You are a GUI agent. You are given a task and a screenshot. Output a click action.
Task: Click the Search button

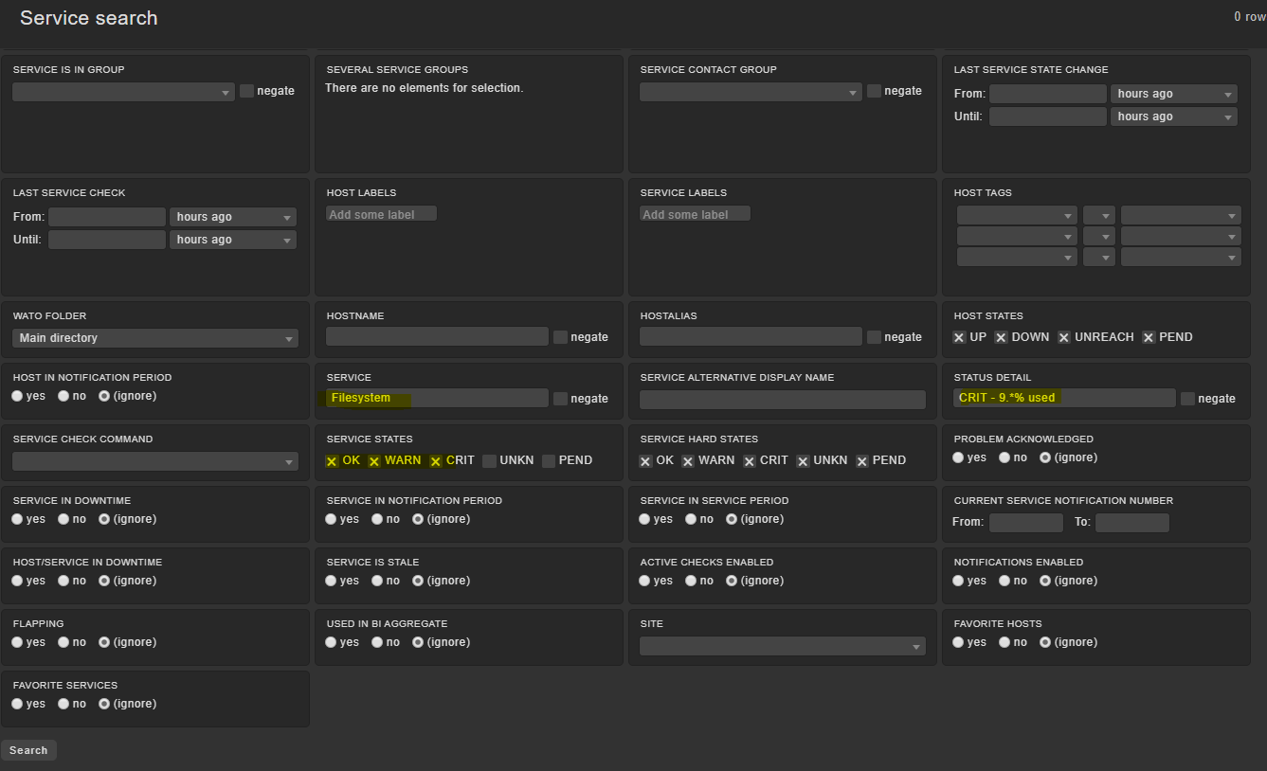point(28,749)
